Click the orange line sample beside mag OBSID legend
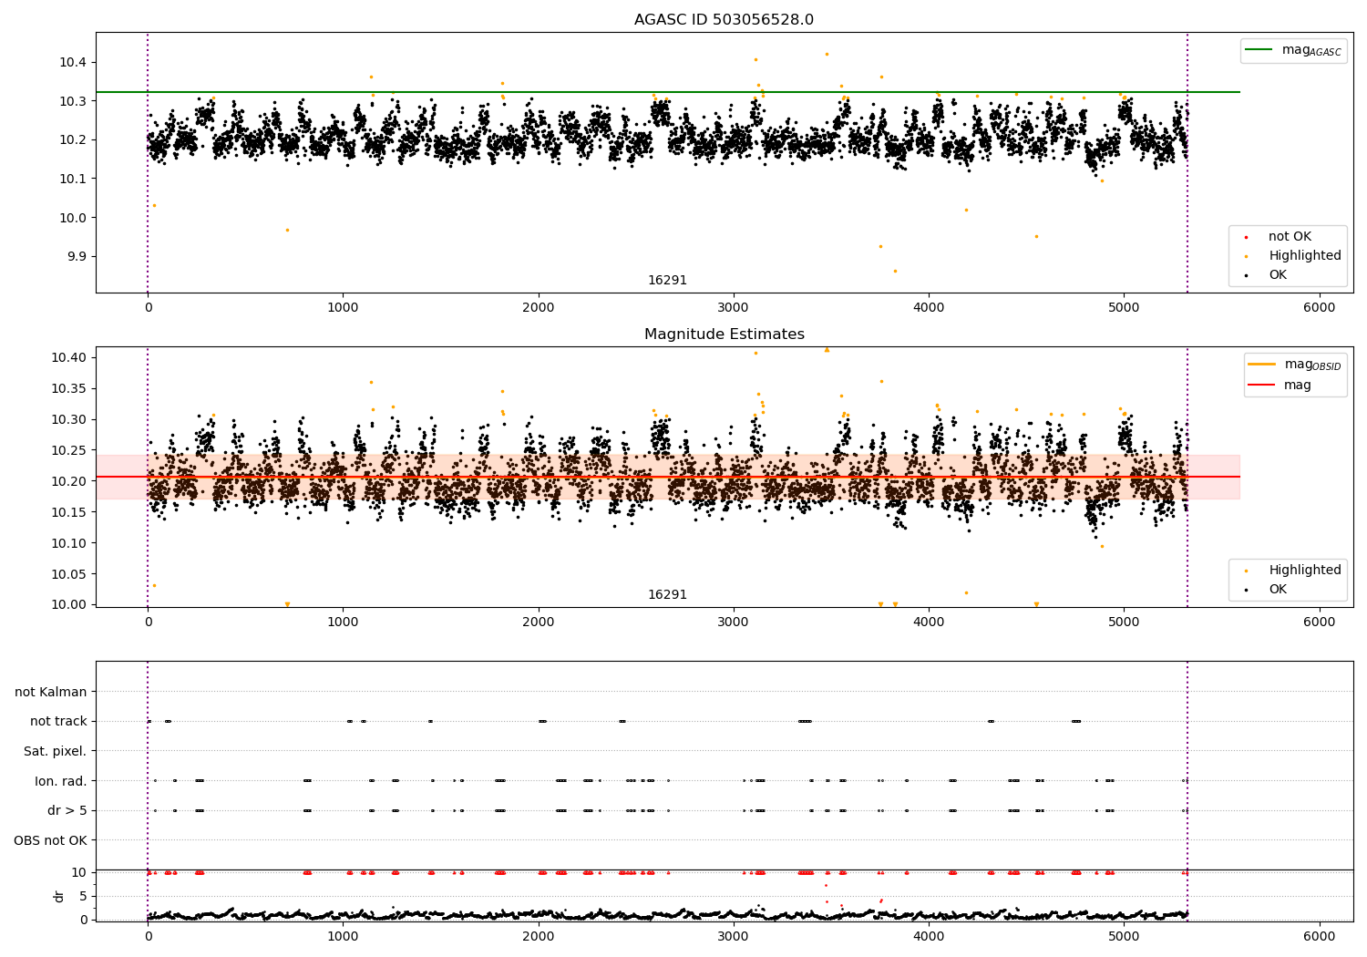The image size is (1367, 957). click(x=1261, y=365)
